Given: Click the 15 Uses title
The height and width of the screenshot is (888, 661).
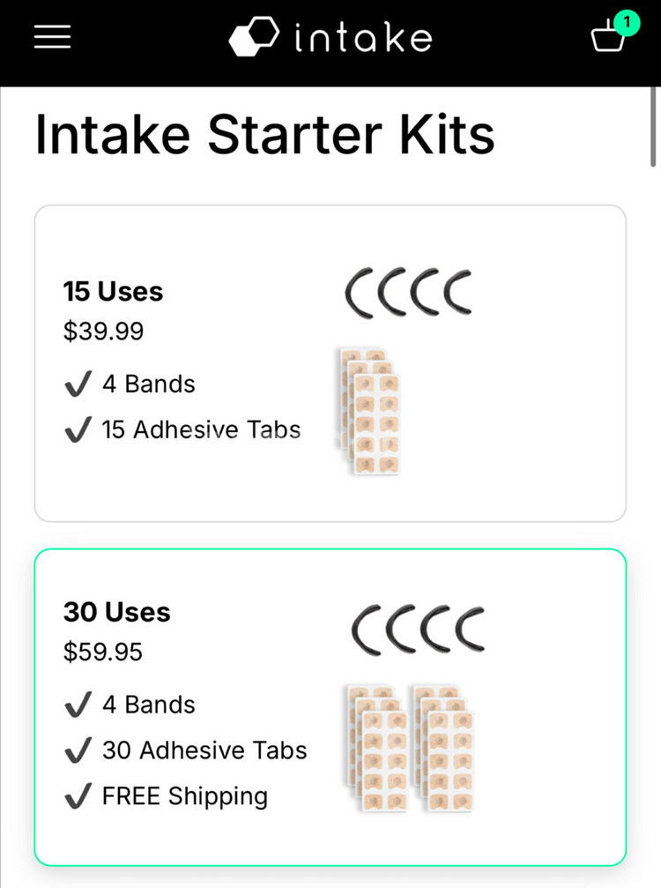Looking at the screenshot, I should click(x=113, y=292).
